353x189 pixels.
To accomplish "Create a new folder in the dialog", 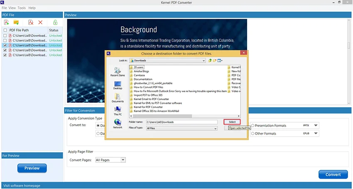I will (x=215, y=61).
